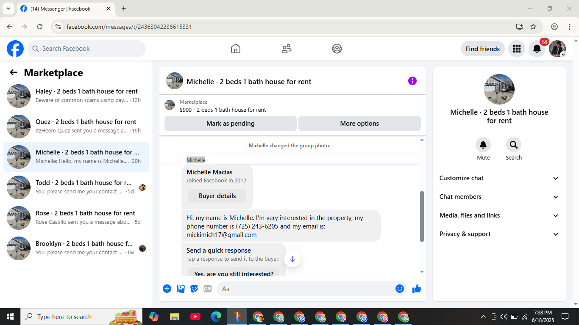Open YouTube from the taskbar
The image size is (579, 325).
(195, 317)
